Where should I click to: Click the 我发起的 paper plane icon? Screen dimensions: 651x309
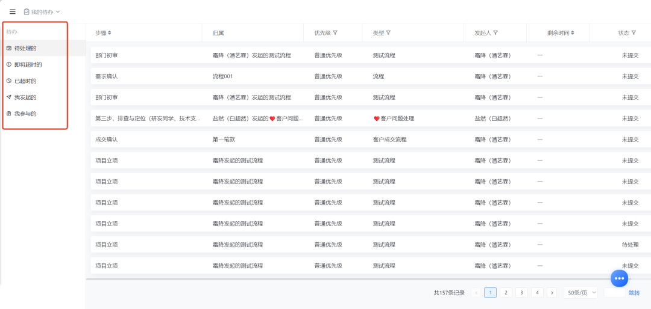click(x=8, y=97)
